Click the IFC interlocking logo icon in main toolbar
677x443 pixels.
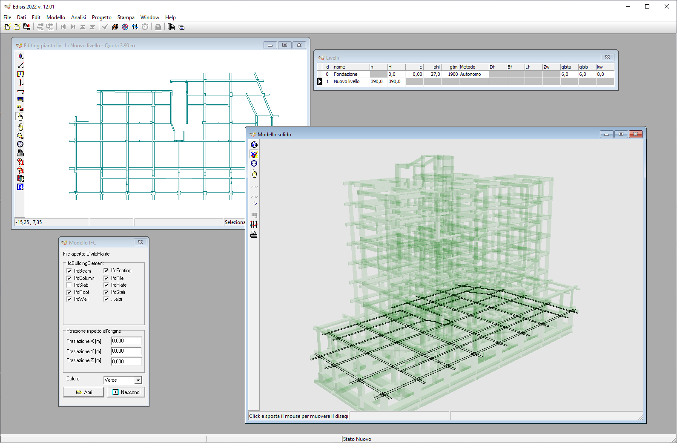click(x=125, y=27)
